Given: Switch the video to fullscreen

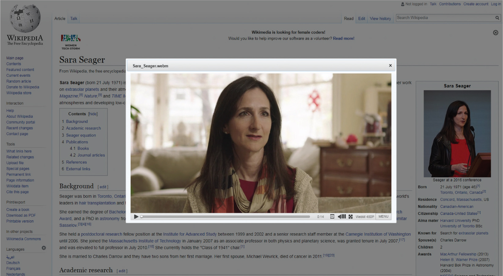Looking at the screenshot, I should click(351, 217).
